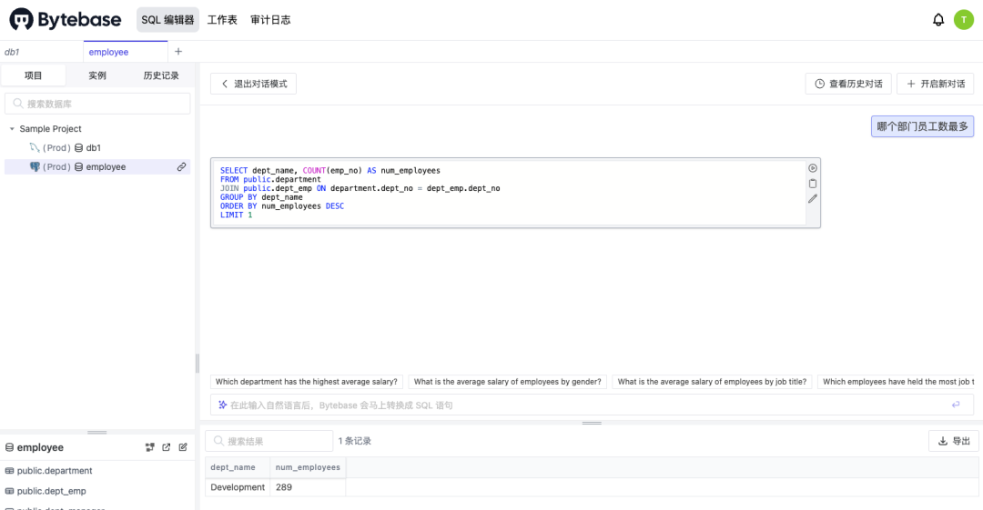Viewport: 983px width, 510px height.
Task: Run the generated SQL query icon
Action: pyautogui.click(x=813, y=168)
